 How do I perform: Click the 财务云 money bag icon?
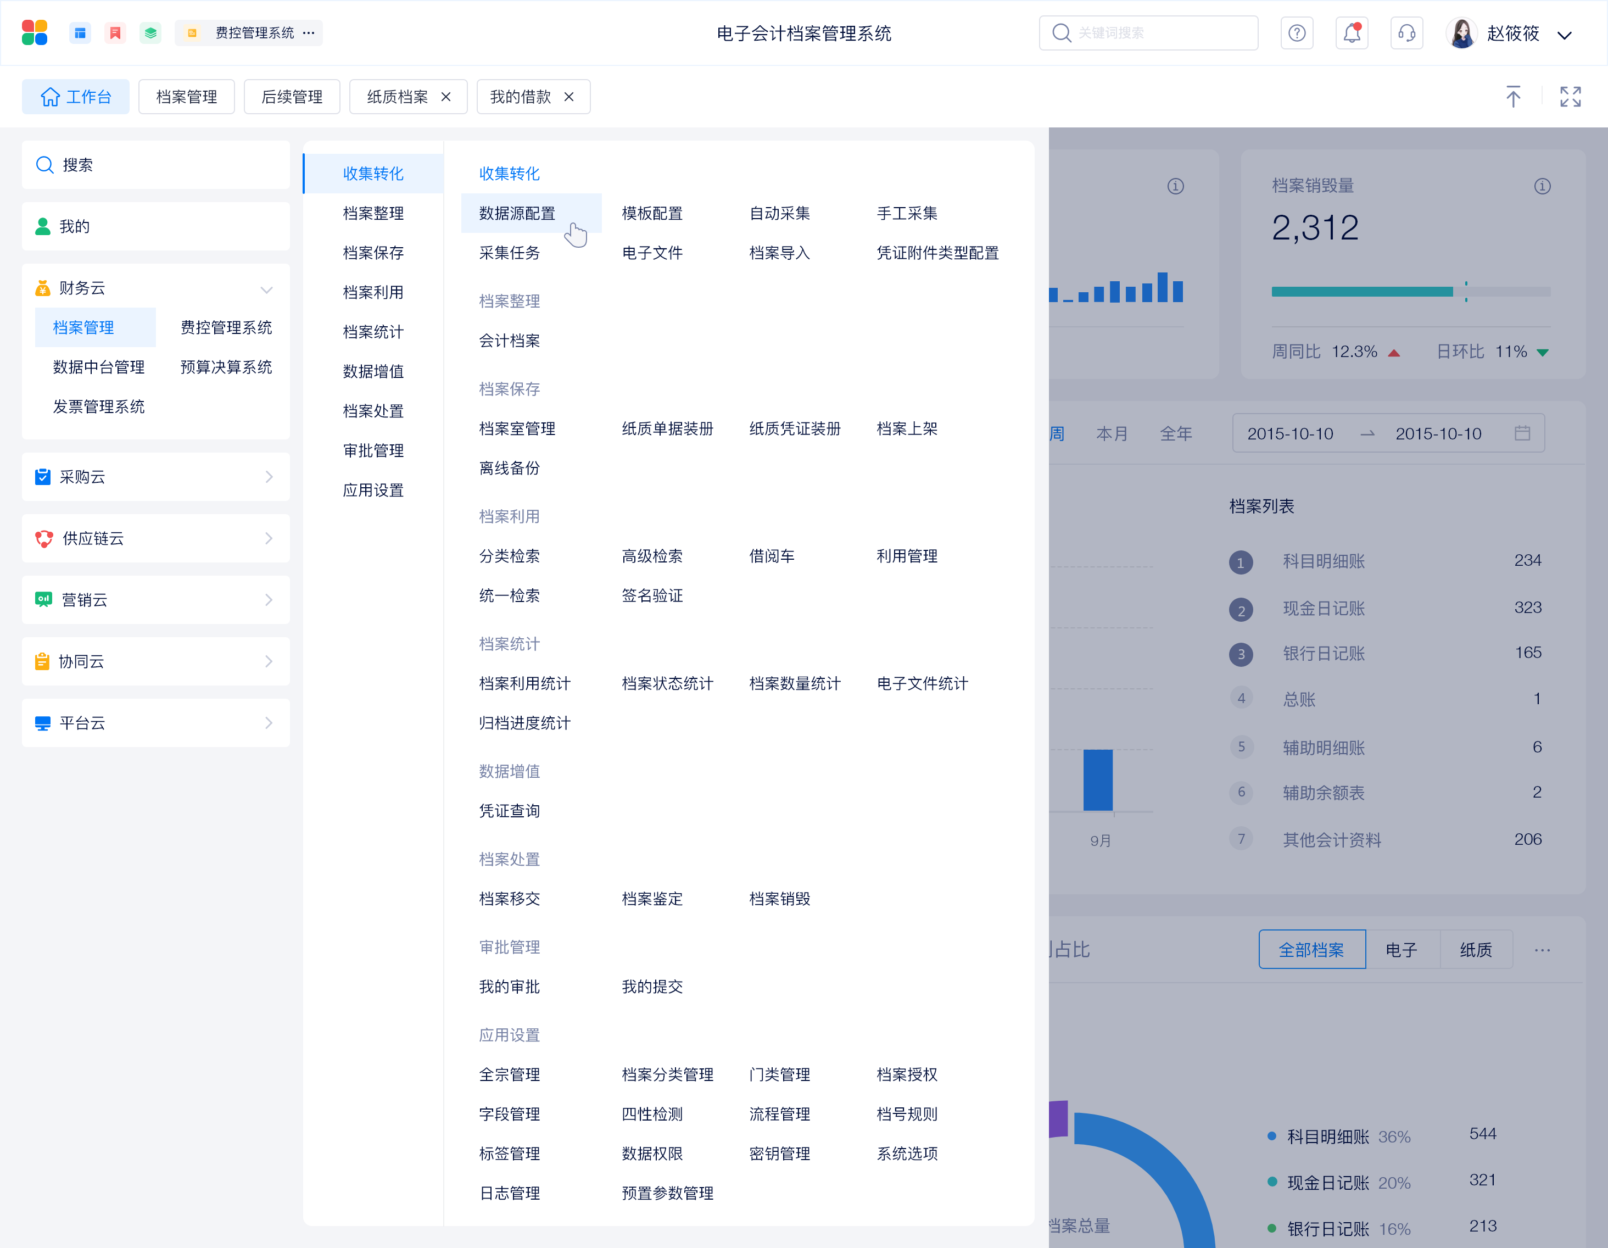tap(43, 288)
